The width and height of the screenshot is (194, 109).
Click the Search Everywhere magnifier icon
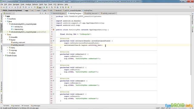pos(190,7)
